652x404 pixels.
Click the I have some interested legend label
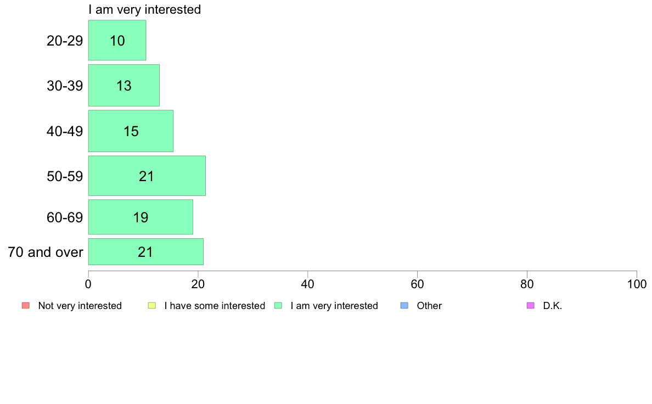tap(215, 306)
